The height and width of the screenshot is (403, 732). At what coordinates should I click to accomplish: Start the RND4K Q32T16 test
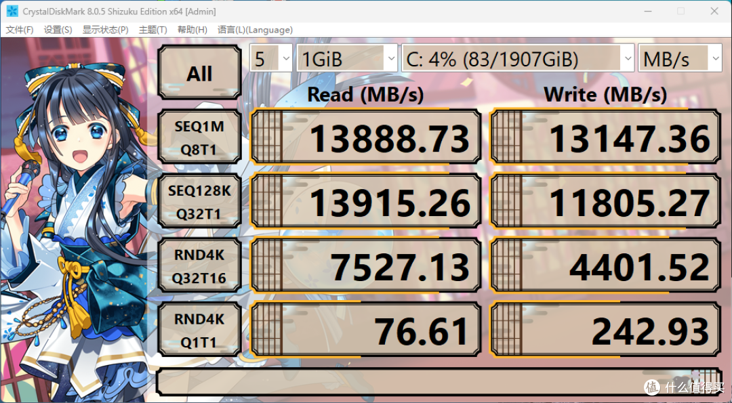pyautogui.click(x=199, y=266)
